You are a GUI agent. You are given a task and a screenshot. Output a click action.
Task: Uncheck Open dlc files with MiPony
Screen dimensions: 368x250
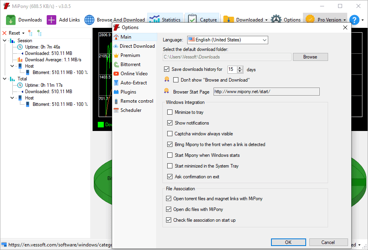(168, 209)
